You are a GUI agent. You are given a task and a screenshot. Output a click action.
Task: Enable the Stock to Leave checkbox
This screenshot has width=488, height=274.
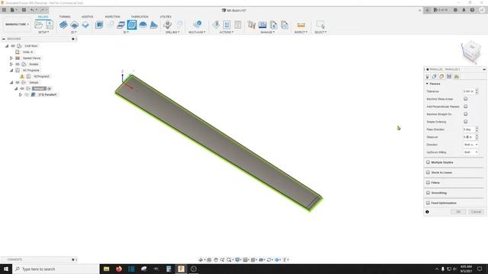[429, 173]
